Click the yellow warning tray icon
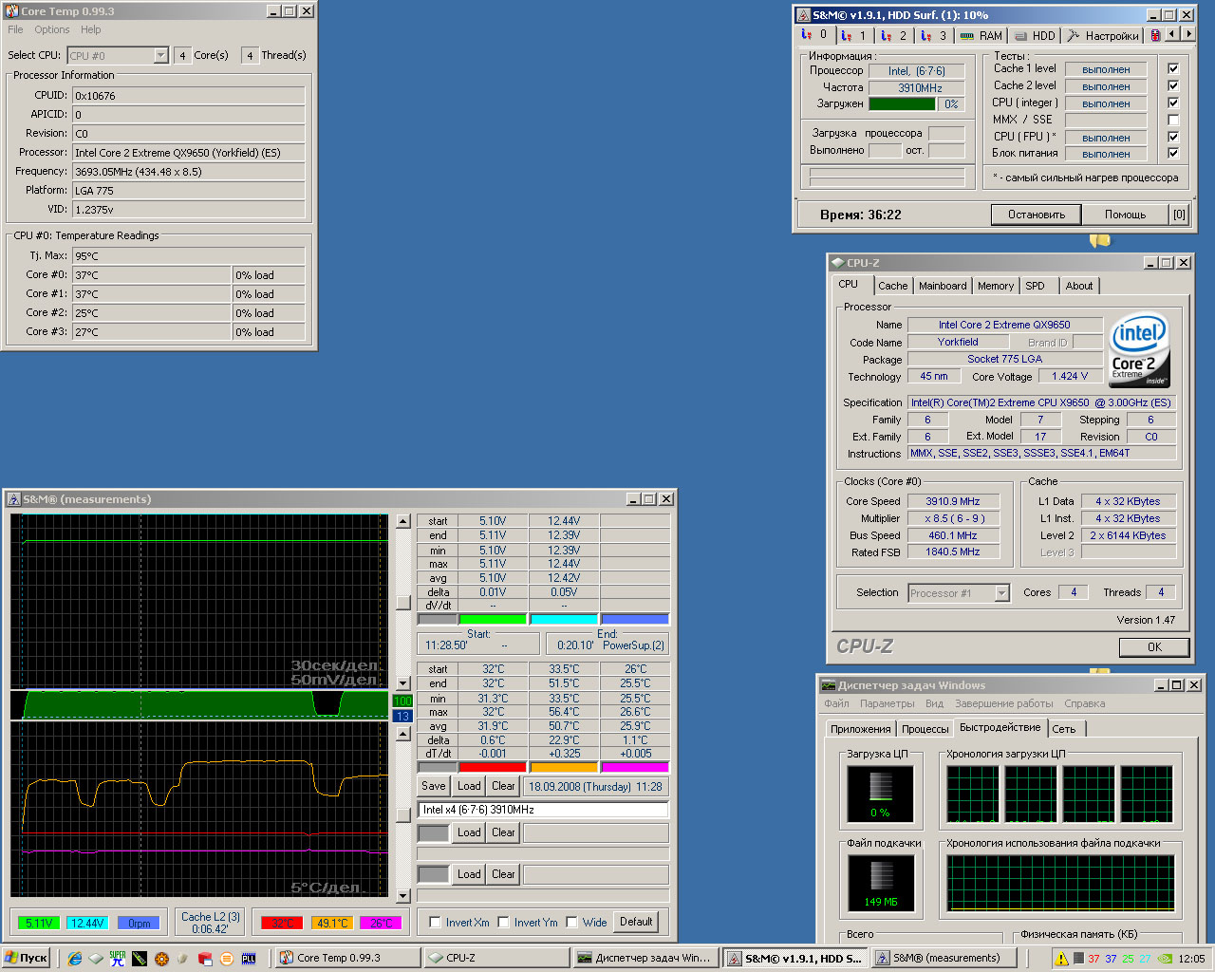Screen dimensions: 1215x972 click(1062, 959)
